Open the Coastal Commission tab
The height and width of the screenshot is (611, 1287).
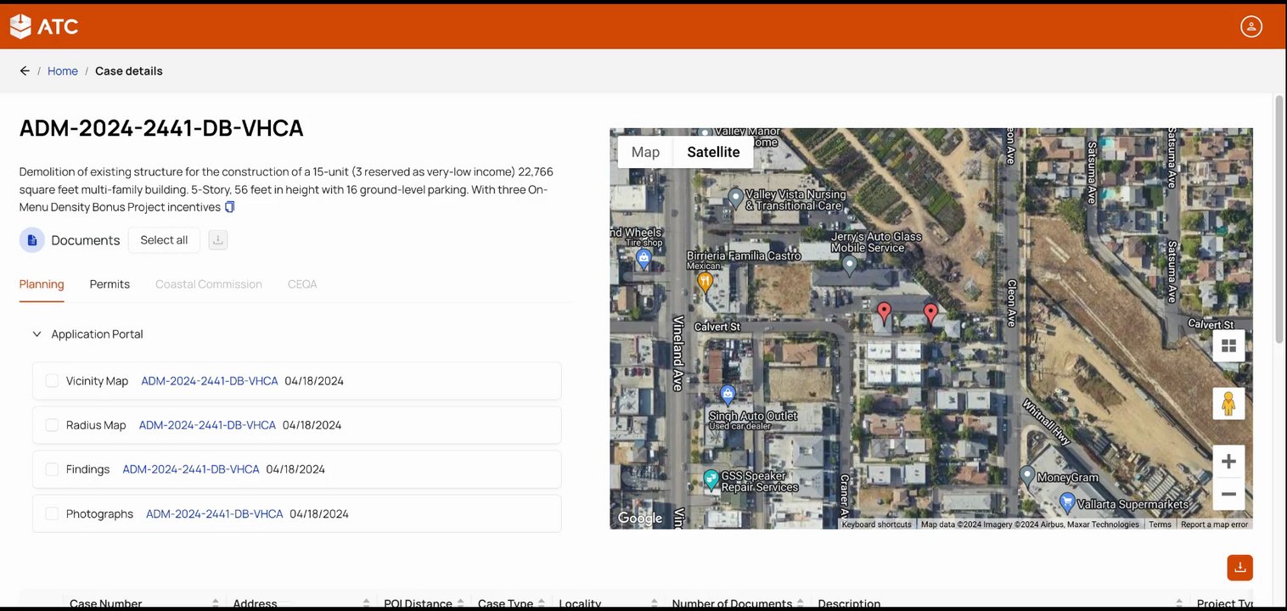[209, 284]
